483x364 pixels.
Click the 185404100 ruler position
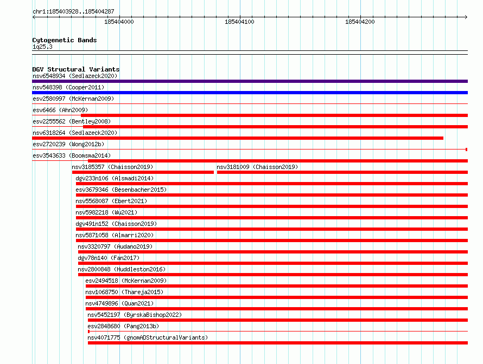(x=239, y=22)
